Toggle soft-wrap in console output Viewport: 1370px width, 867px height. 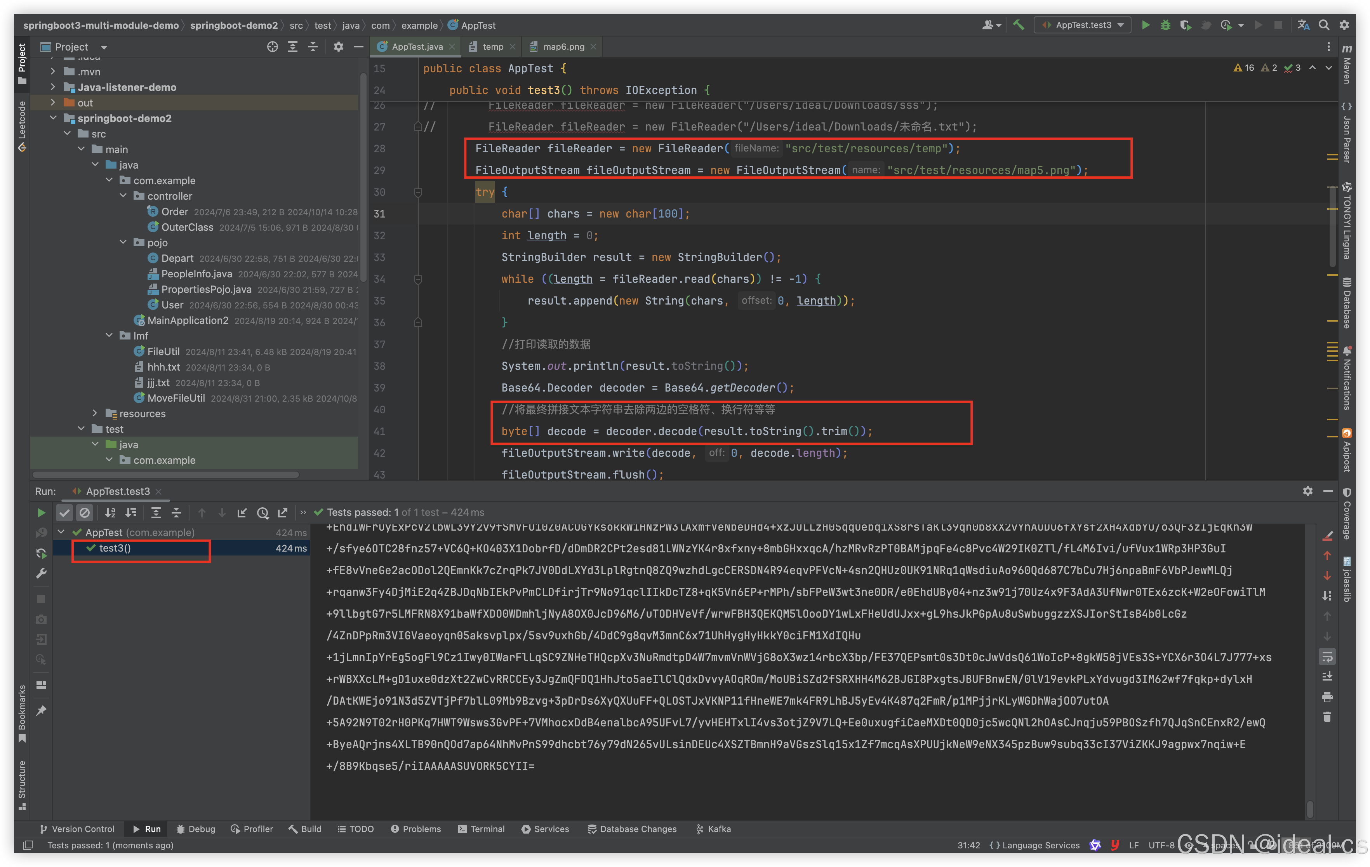pyautogui.click(x=1327, y=656)
